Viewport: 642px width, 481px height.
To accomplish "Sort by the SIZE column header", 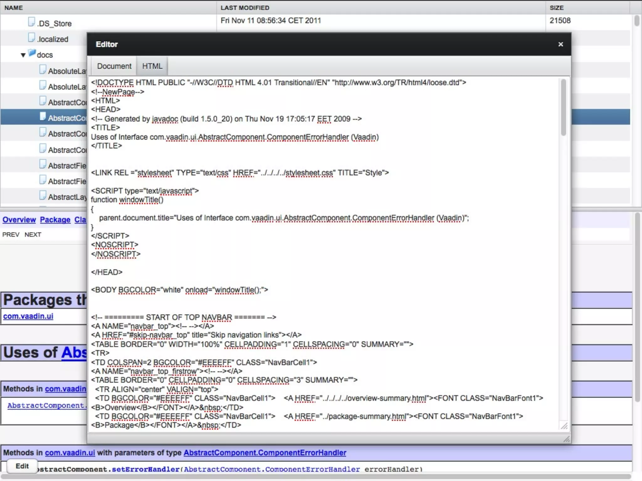I will point(588,8).
